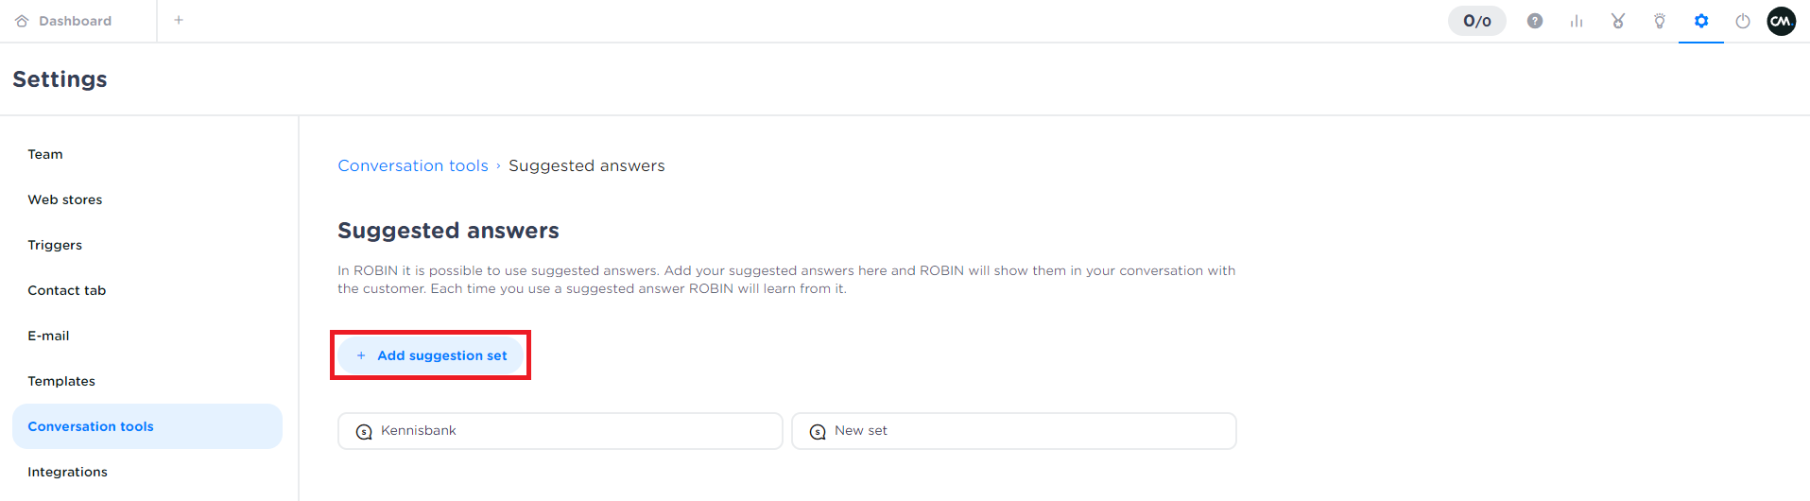Image resolution: width=1810 pixels, height=501 pixels.
Task: Open the settings gear icon
Action: click(x=1701, y=21)
